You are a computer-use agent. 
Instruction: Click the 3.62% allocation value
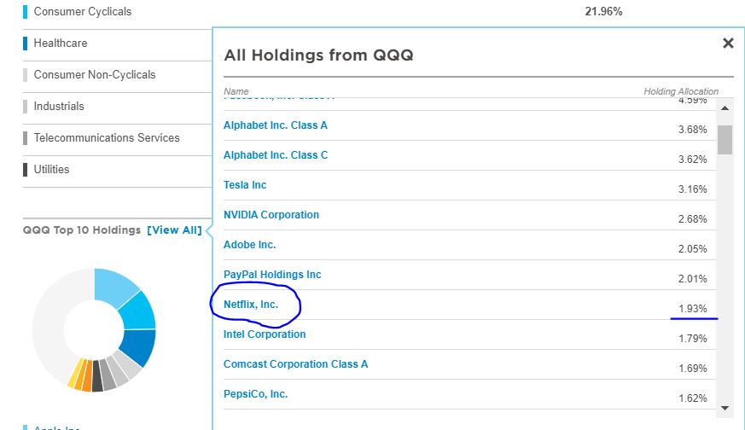(692, 160)
